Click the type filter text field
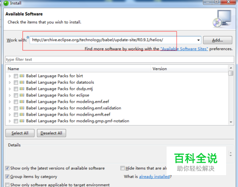The image size is (238, 187). click(119, 59)
